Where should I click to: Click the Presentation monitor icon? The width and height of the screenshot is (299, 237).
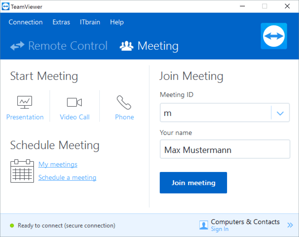click(x=25, y=102)
